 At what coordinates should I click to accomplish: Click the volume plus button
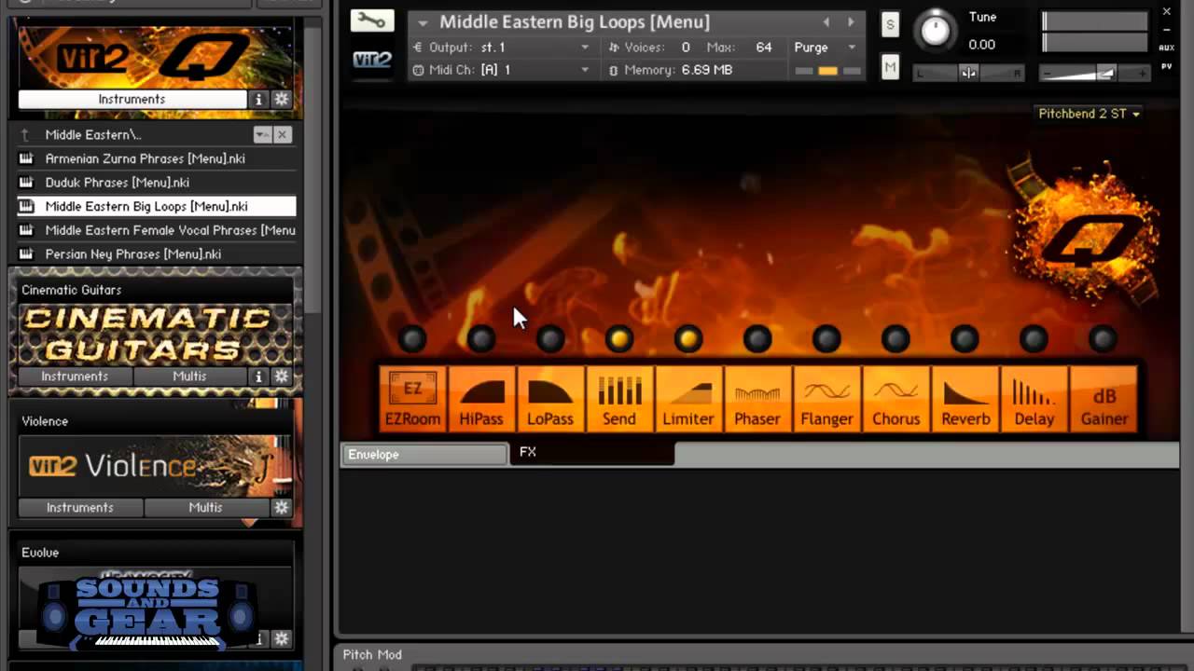[x=1144, y=74]
